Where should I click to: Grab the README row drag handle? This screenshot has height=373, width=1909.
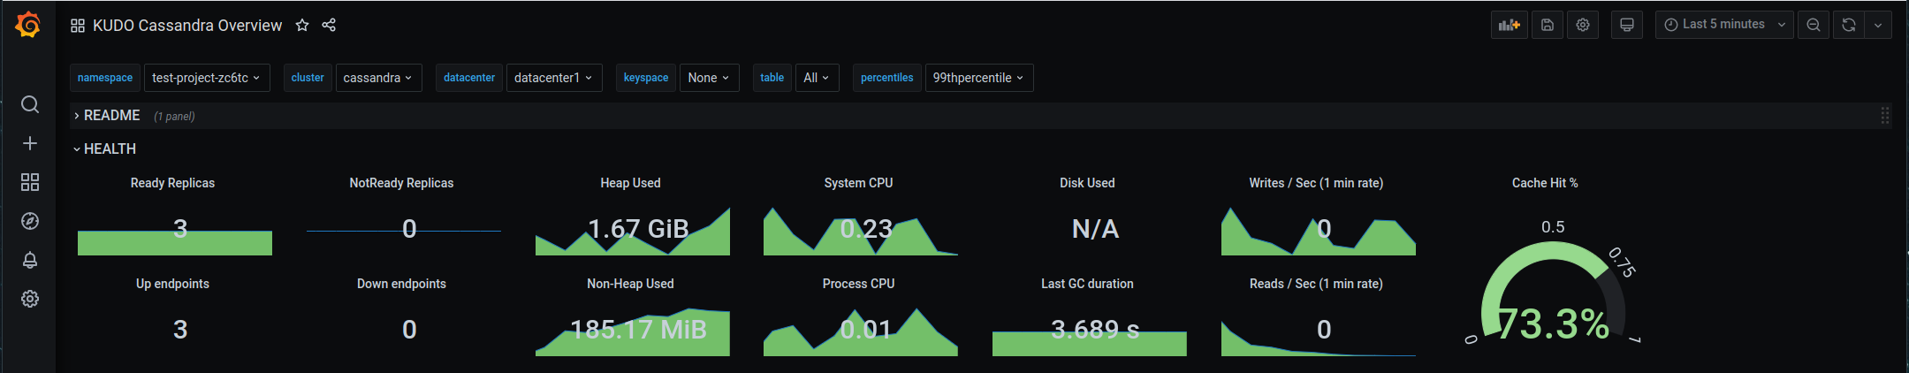pos(1884,116)
